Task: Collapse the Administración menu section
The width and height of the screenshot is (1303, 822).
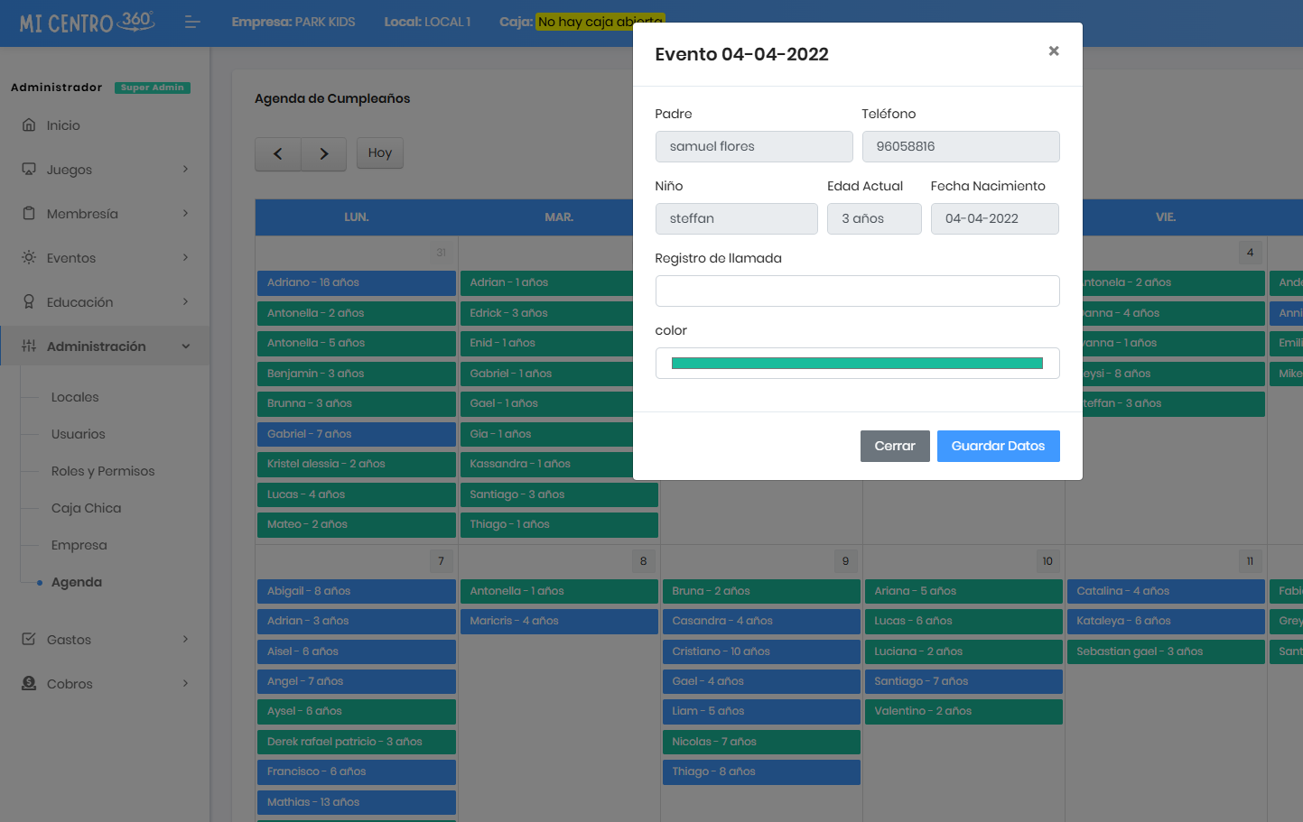Action: (x=185, y=346)
